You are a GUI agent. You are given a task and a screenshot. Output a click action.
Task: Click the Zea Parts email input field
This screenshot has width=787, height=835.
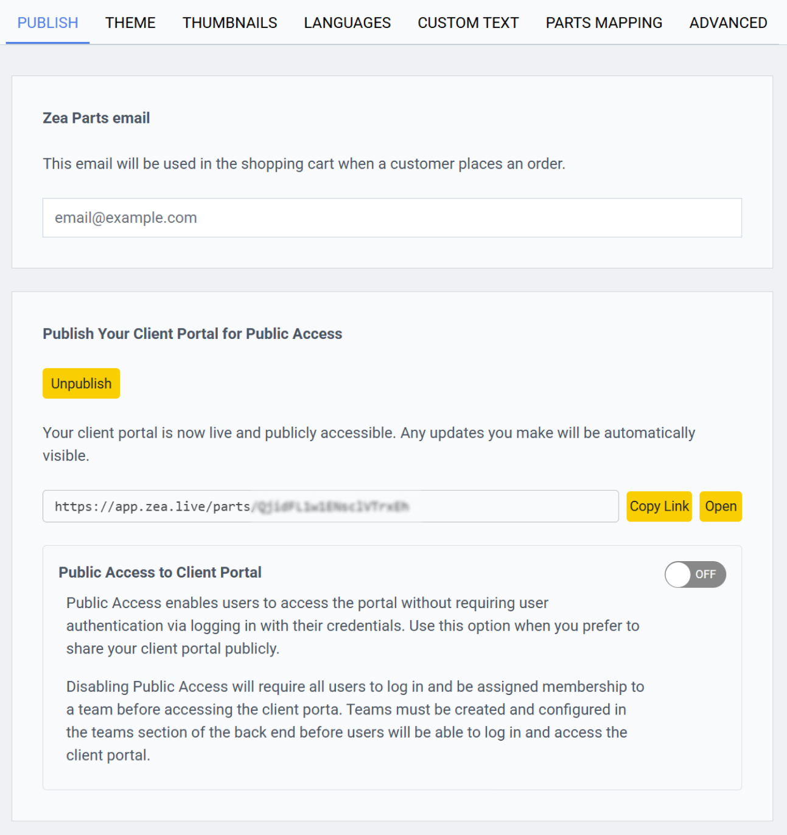click(392, 218)
